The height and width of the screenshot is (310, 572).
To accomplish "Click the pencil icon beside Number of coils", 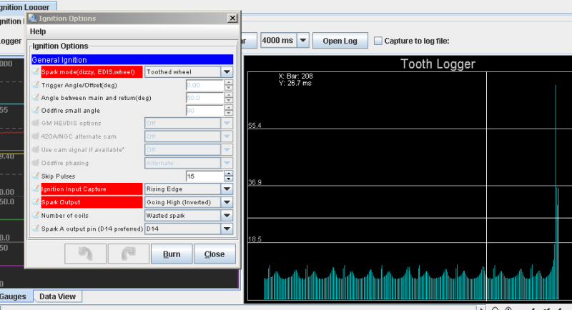I will pyautogui.click(x=36, y=215).
